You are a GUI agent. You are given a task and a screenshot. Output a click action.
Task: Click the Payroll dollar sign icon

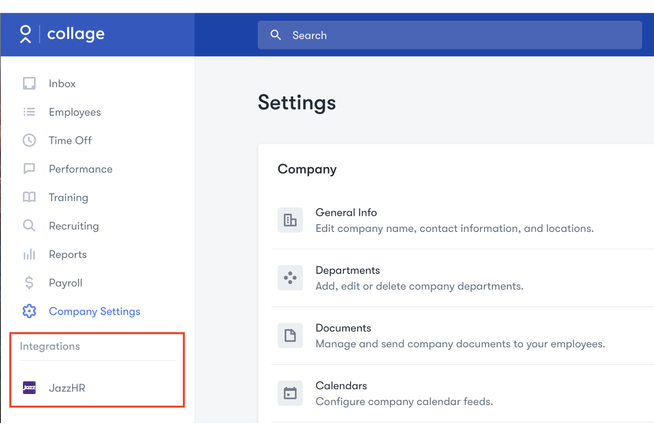point(29,283)
